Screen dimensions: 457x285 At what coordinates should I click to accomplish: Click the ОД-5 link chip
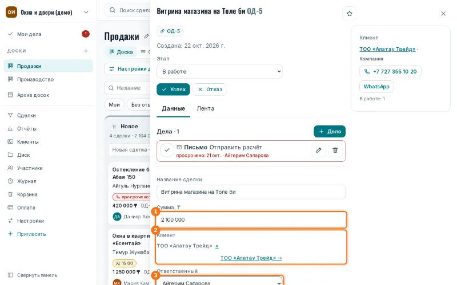point(170,31)
